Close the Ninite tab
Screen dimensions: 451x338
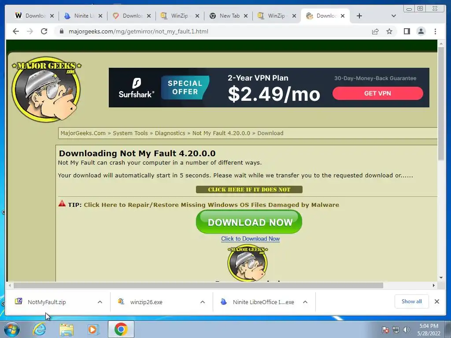100,16
